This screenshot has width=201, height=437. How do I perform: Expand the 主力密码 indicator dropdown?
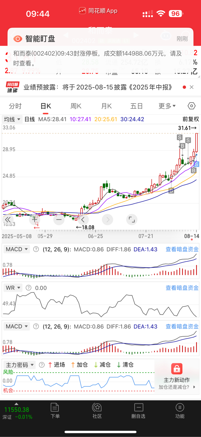(20, 365)
